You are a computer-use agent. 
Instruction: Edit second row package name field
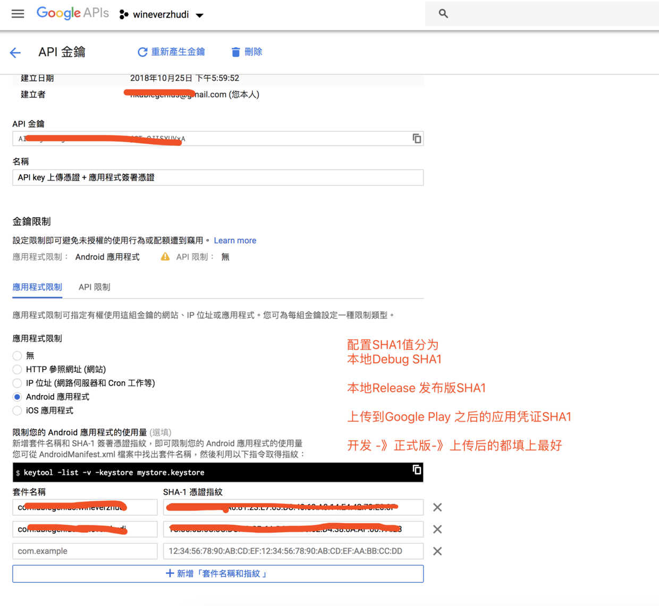(x=85, y=529)
